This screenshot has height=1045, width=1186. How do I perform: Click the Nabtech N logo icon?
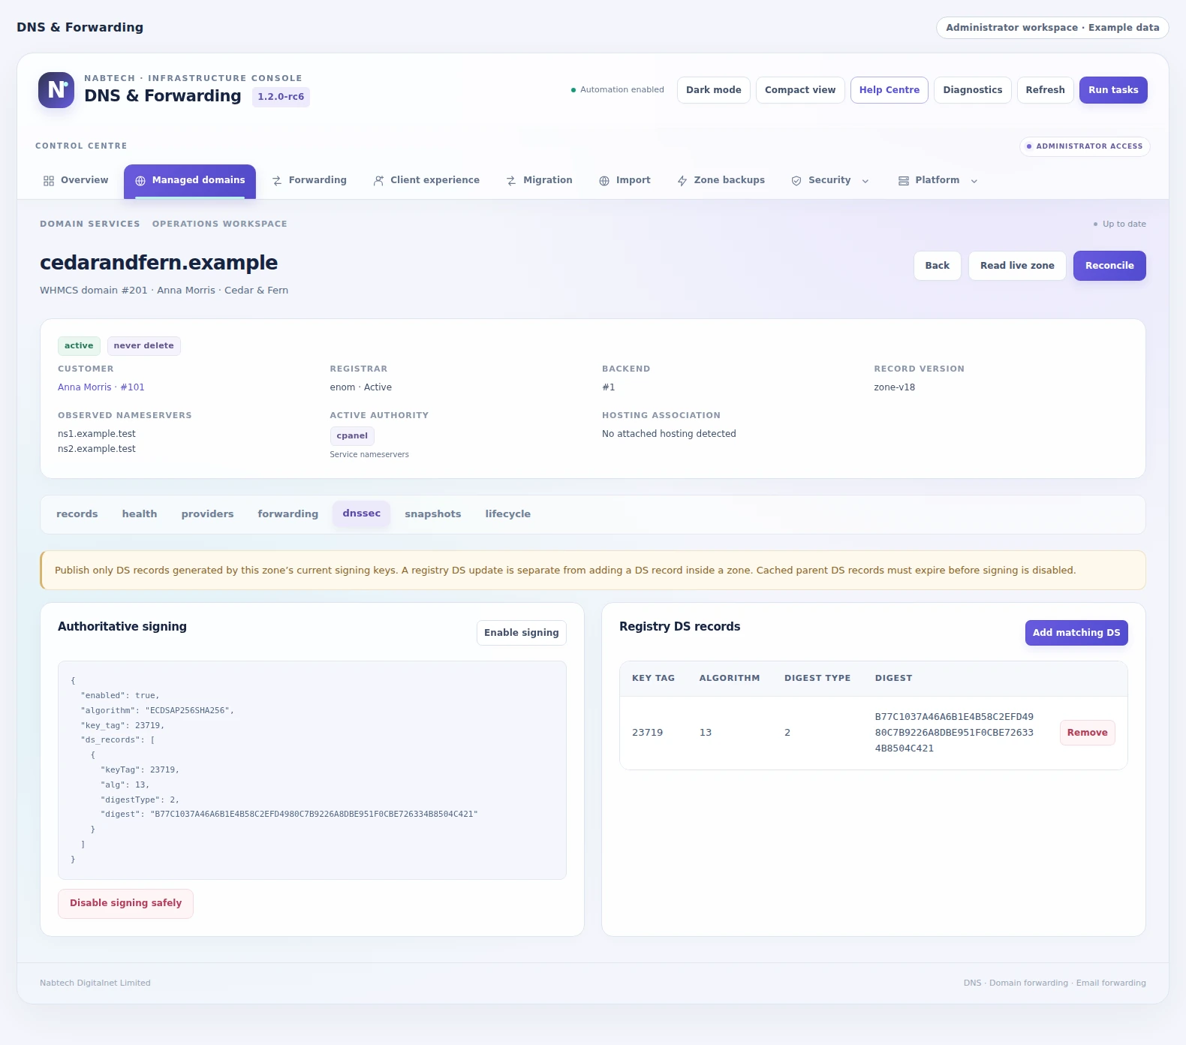coord(56,90)
